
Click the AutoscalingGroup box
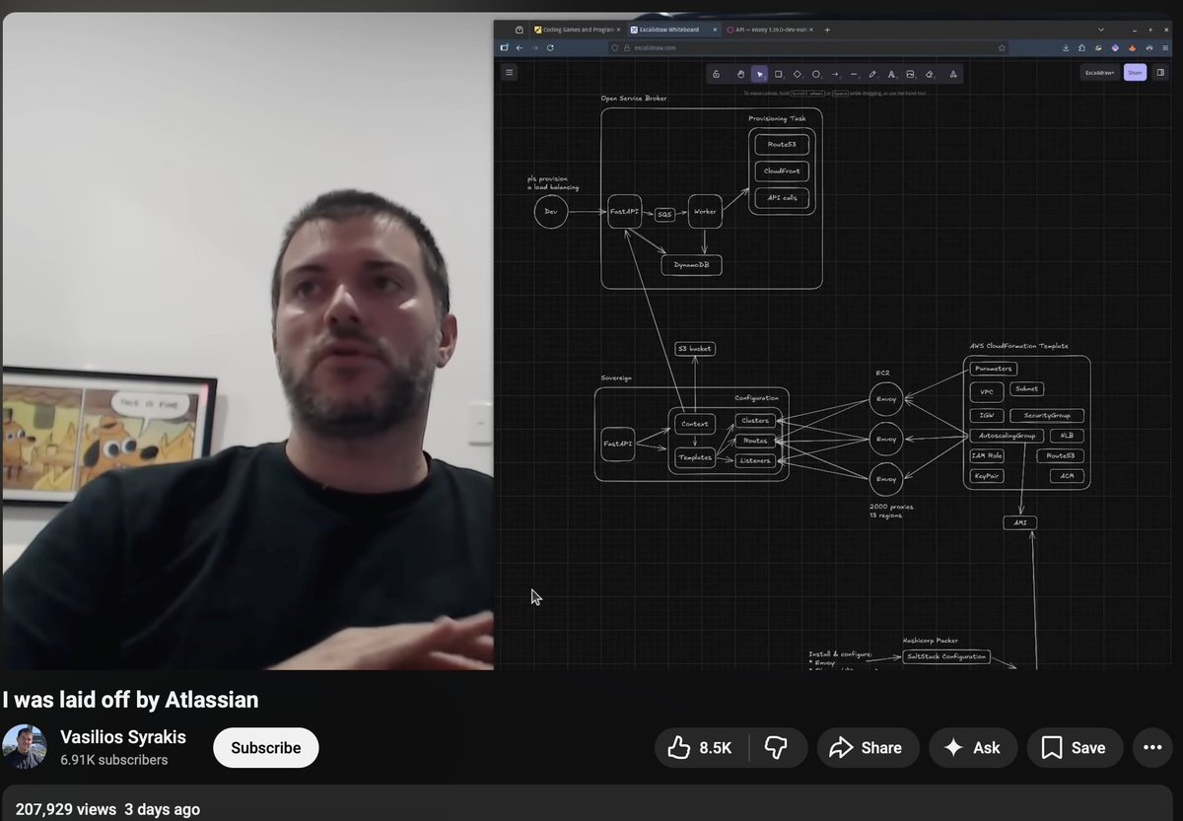click(x=1006, y=436)
